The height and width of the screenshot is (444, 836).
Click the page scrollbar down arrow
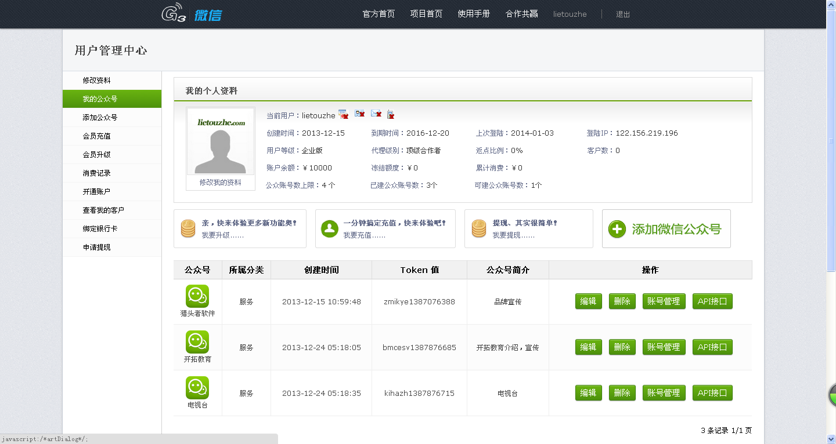coord(831,439)
